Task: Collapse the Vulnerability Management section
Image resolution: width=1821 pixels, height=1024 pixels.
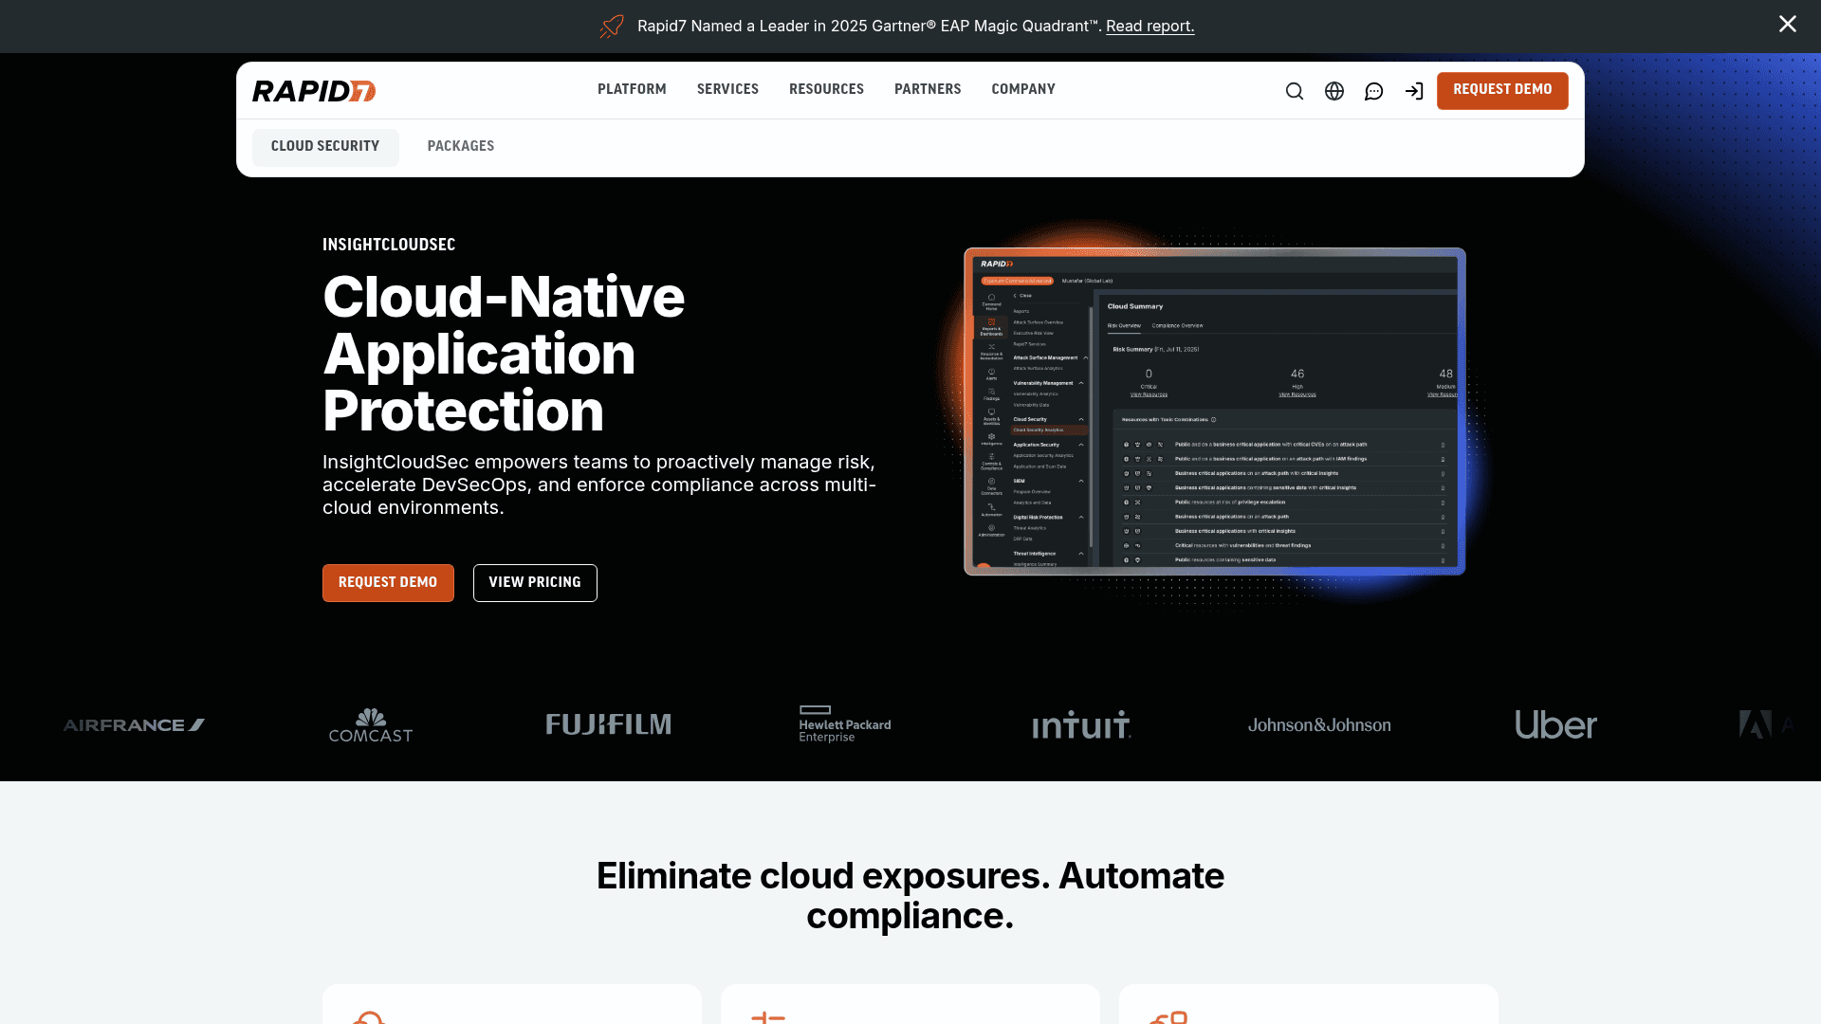Action: (x=1081, y=383)
